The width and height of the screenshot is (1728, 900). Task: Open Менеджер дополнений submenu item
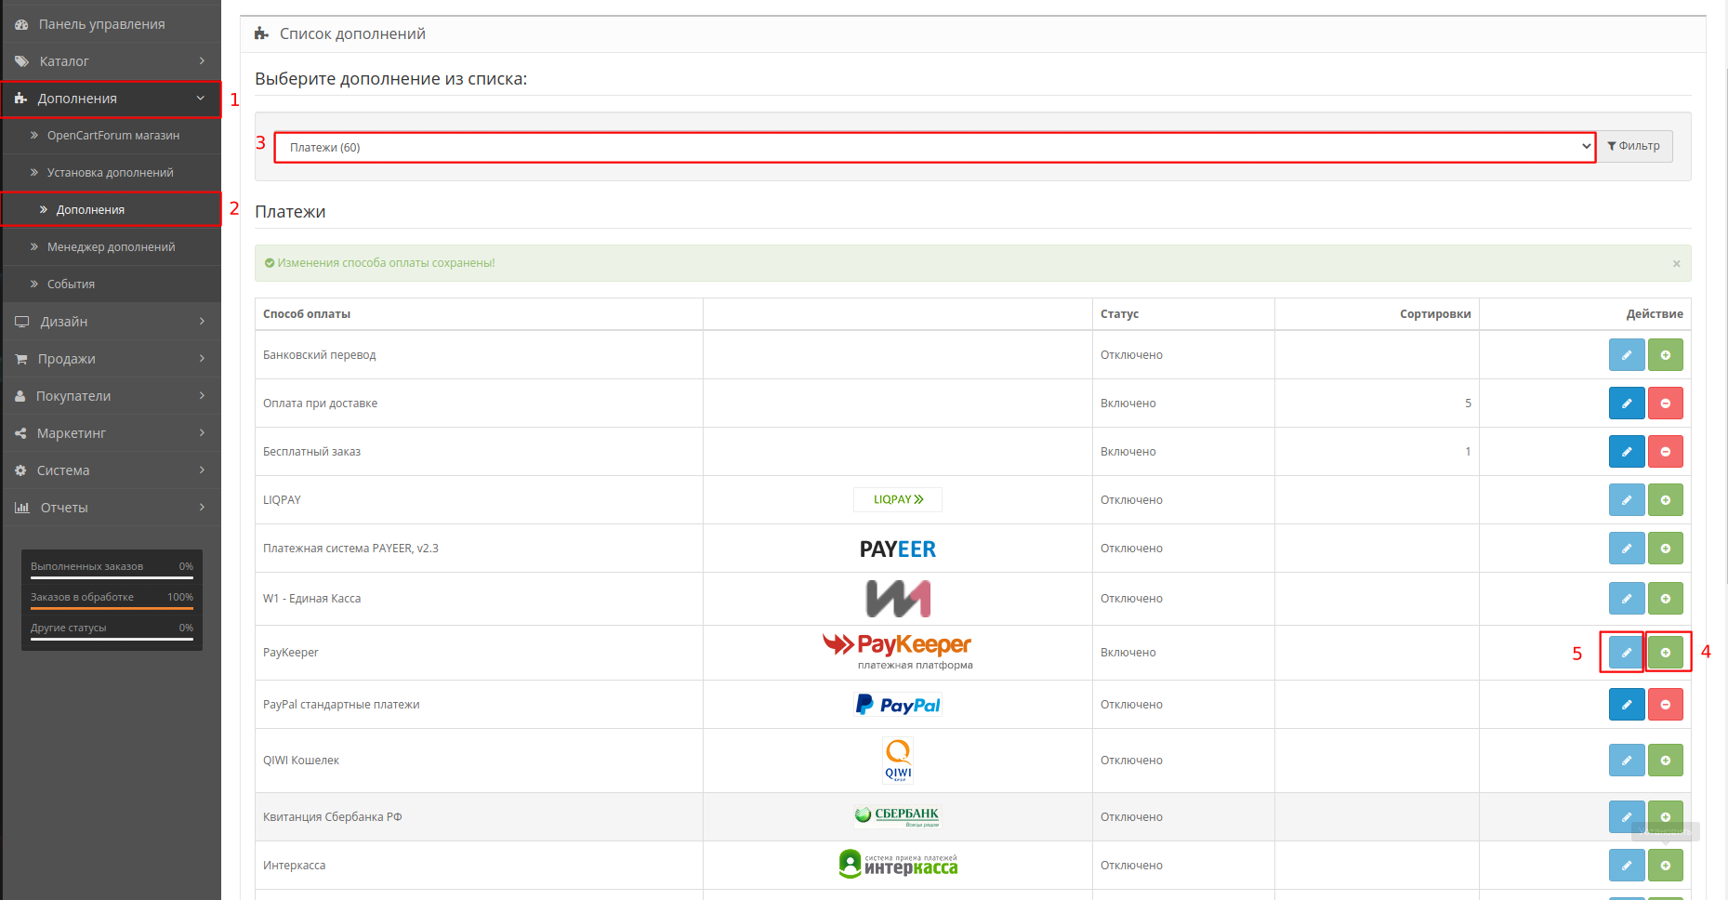(x=111, y=247)
